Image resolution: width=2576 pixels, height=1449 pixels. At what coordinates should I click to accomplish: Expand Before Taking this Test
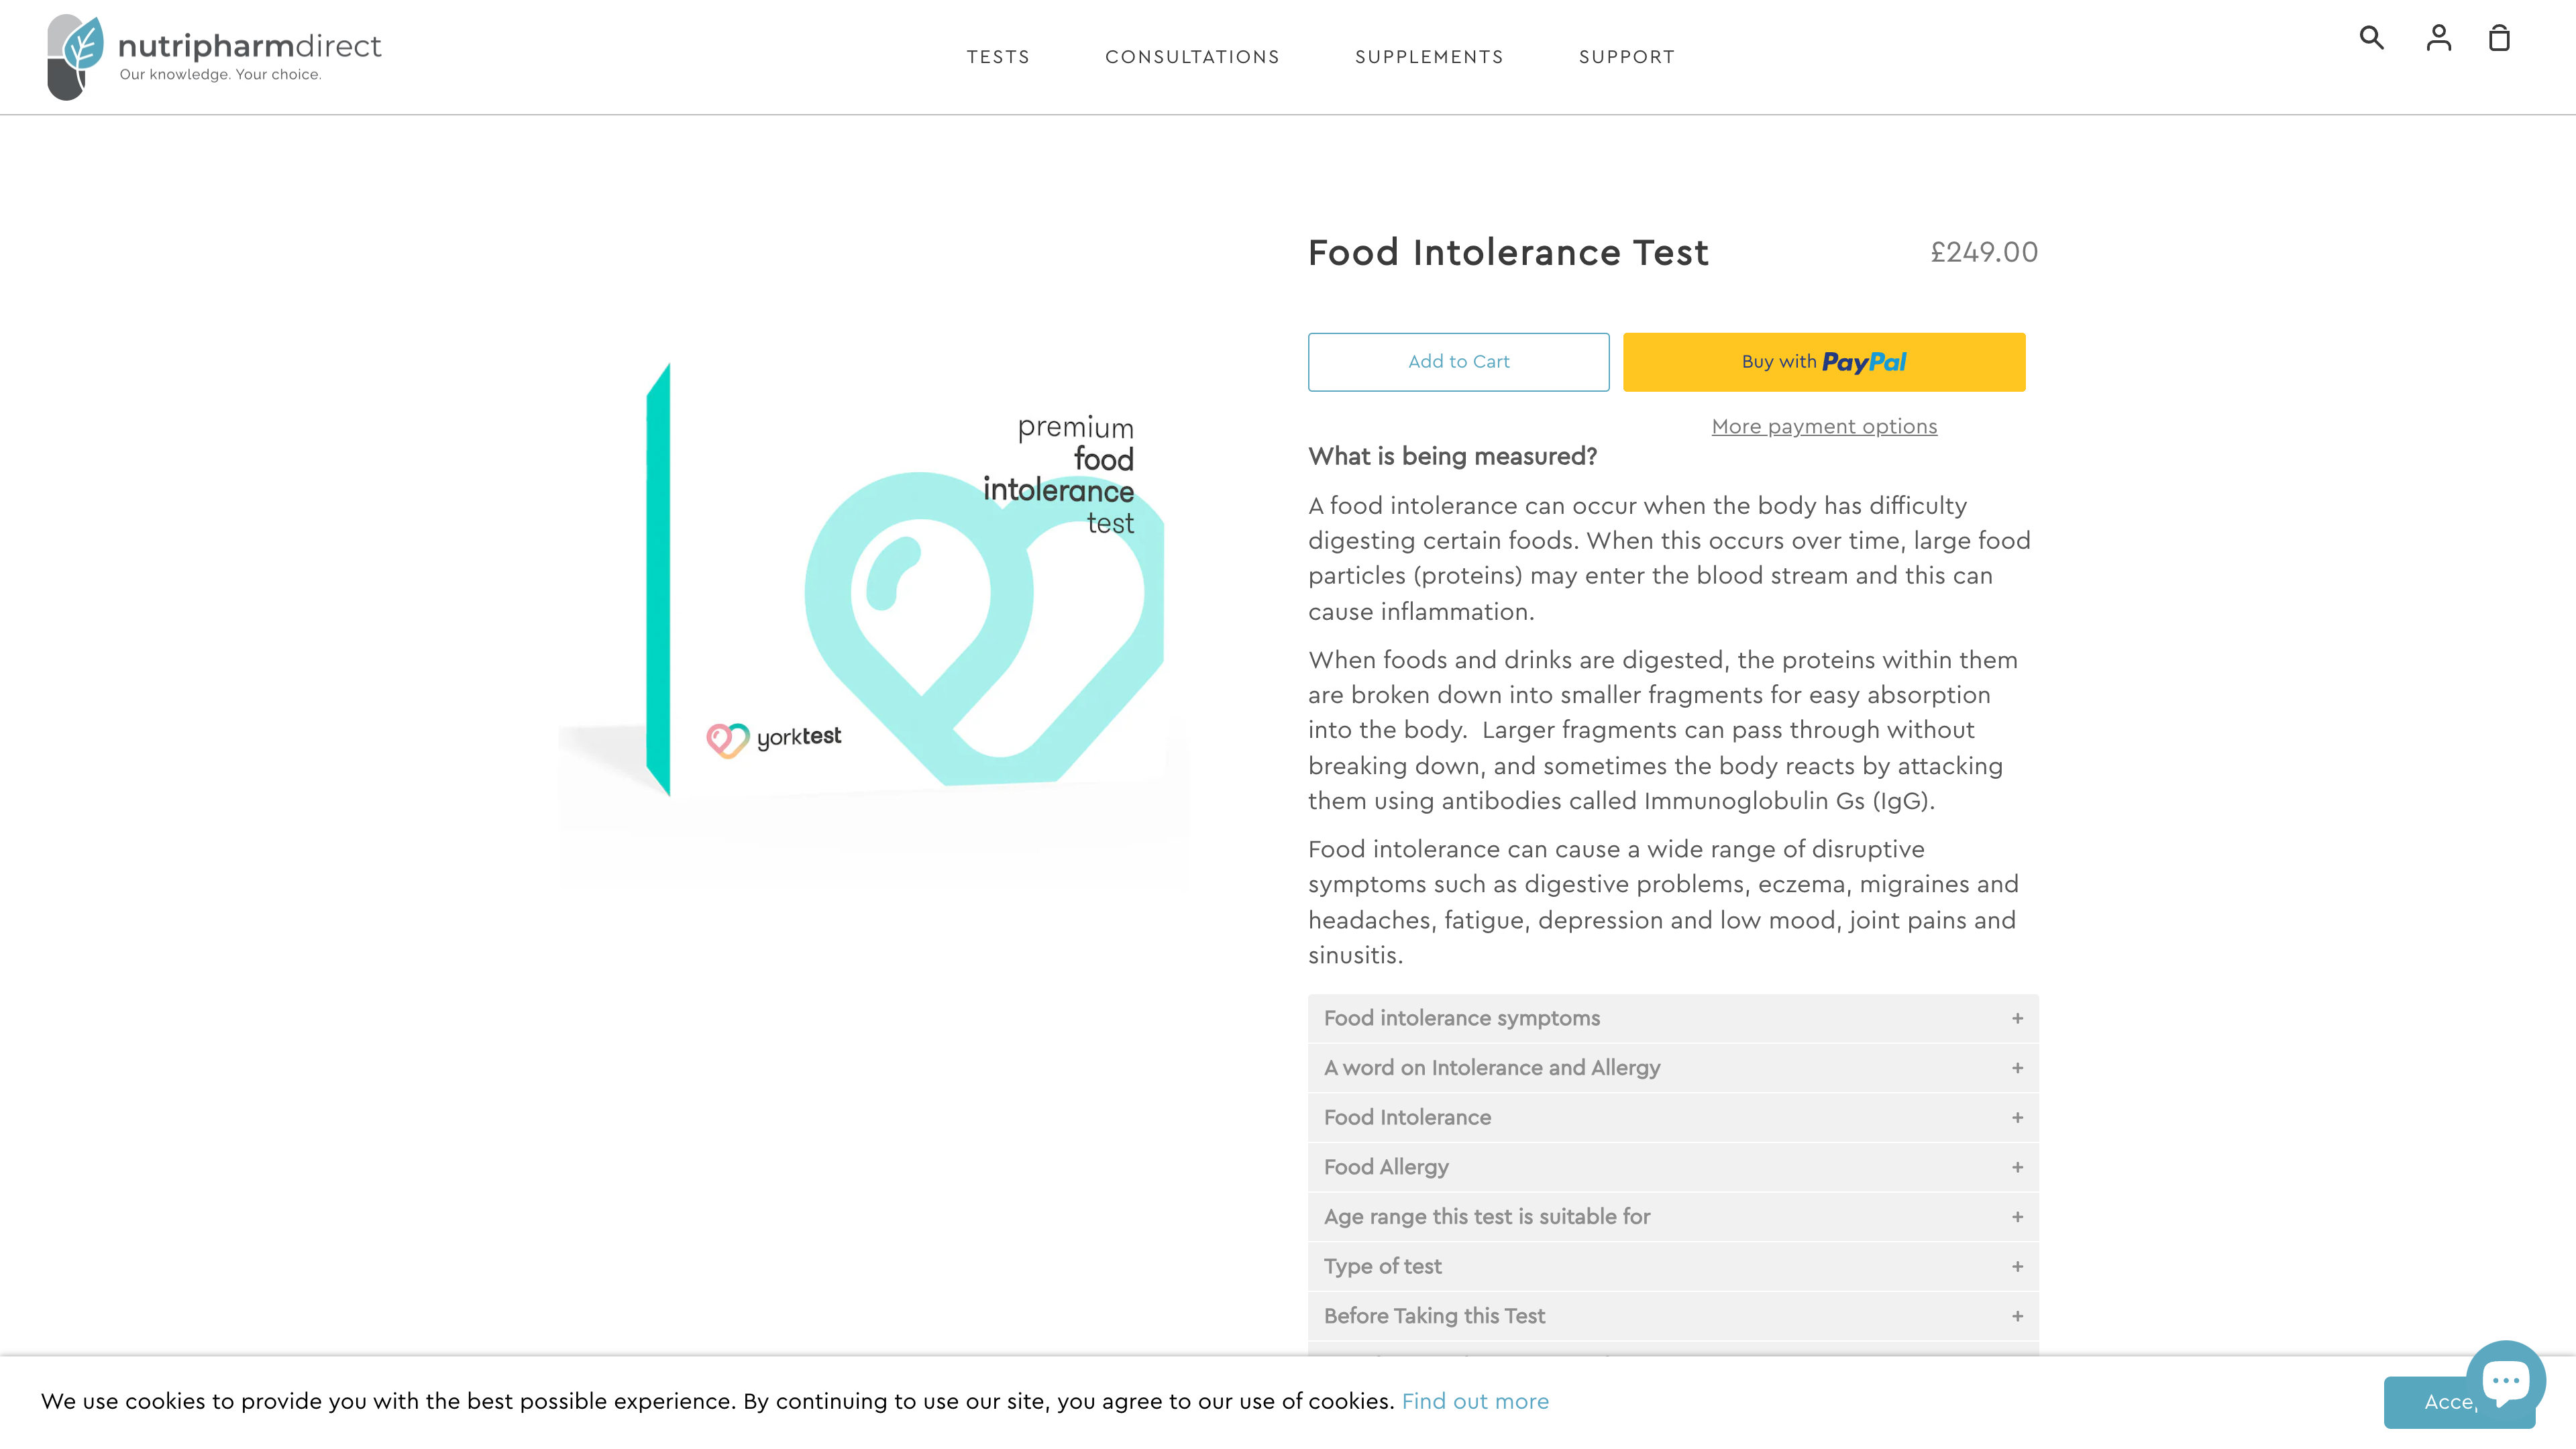pos(1672,1315)
